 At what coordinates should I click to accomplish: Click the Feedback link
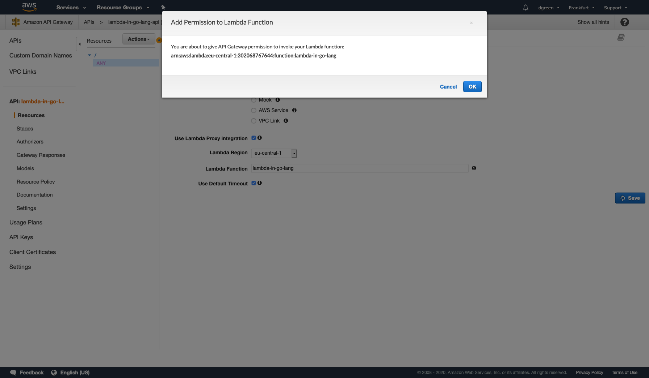[32, 373]
